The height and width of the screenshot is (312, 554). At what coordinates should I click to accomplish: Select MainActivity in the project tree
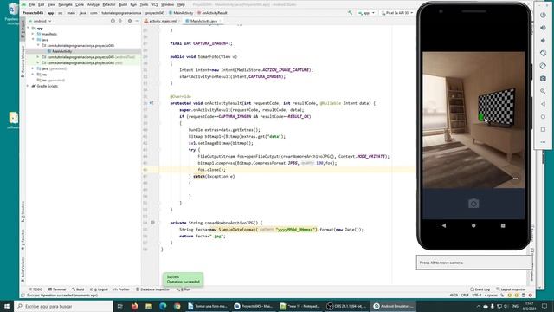61,51
